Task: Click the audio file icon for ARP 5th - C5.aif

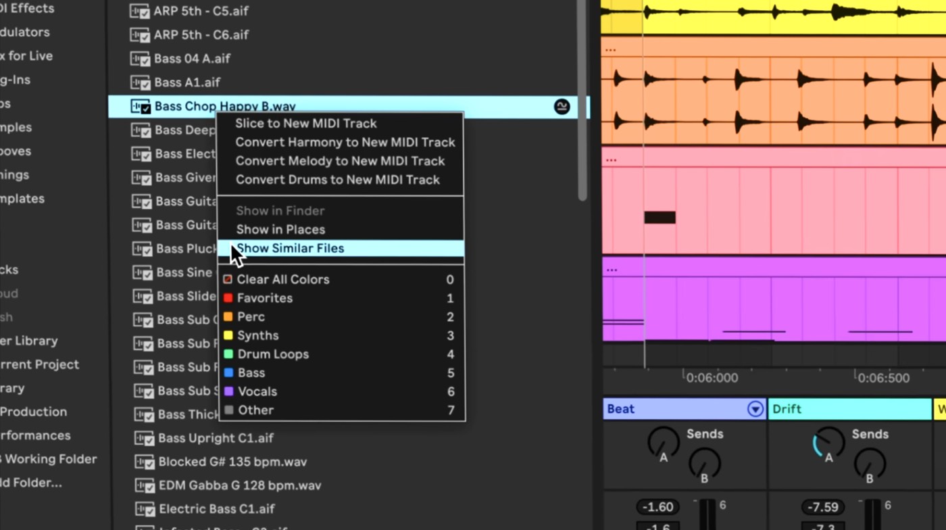Action: pos(139,11)
